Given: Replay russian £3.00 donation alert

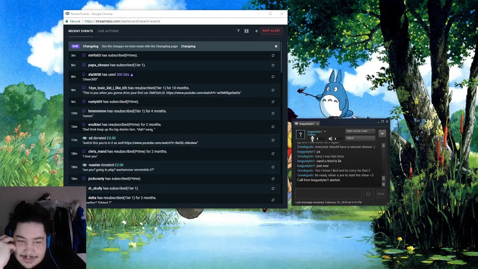Looking at the screenshot, I should pyautogui.click(x=273, y=167).
